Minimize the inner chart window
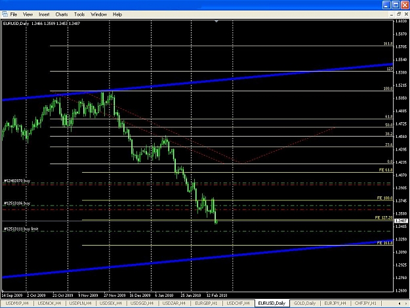 pos(392,14)
